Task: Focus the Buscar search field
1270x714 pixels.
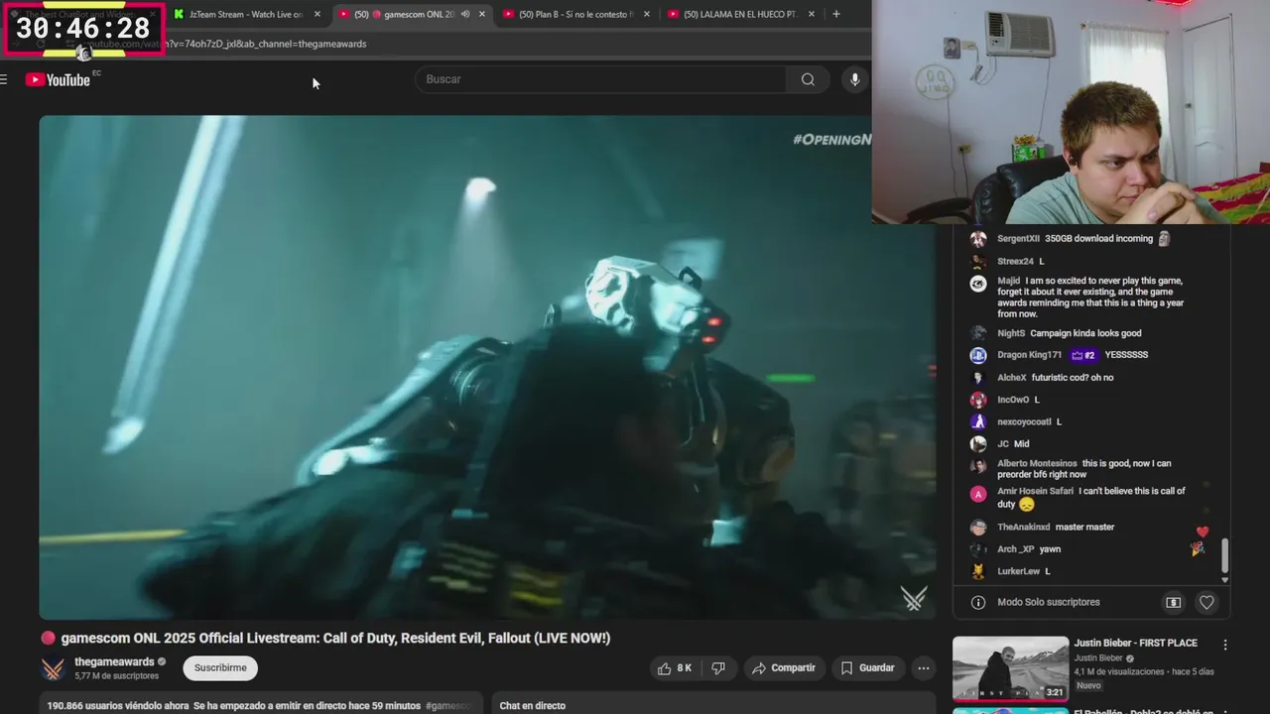Action: click(x=601, y=79)
